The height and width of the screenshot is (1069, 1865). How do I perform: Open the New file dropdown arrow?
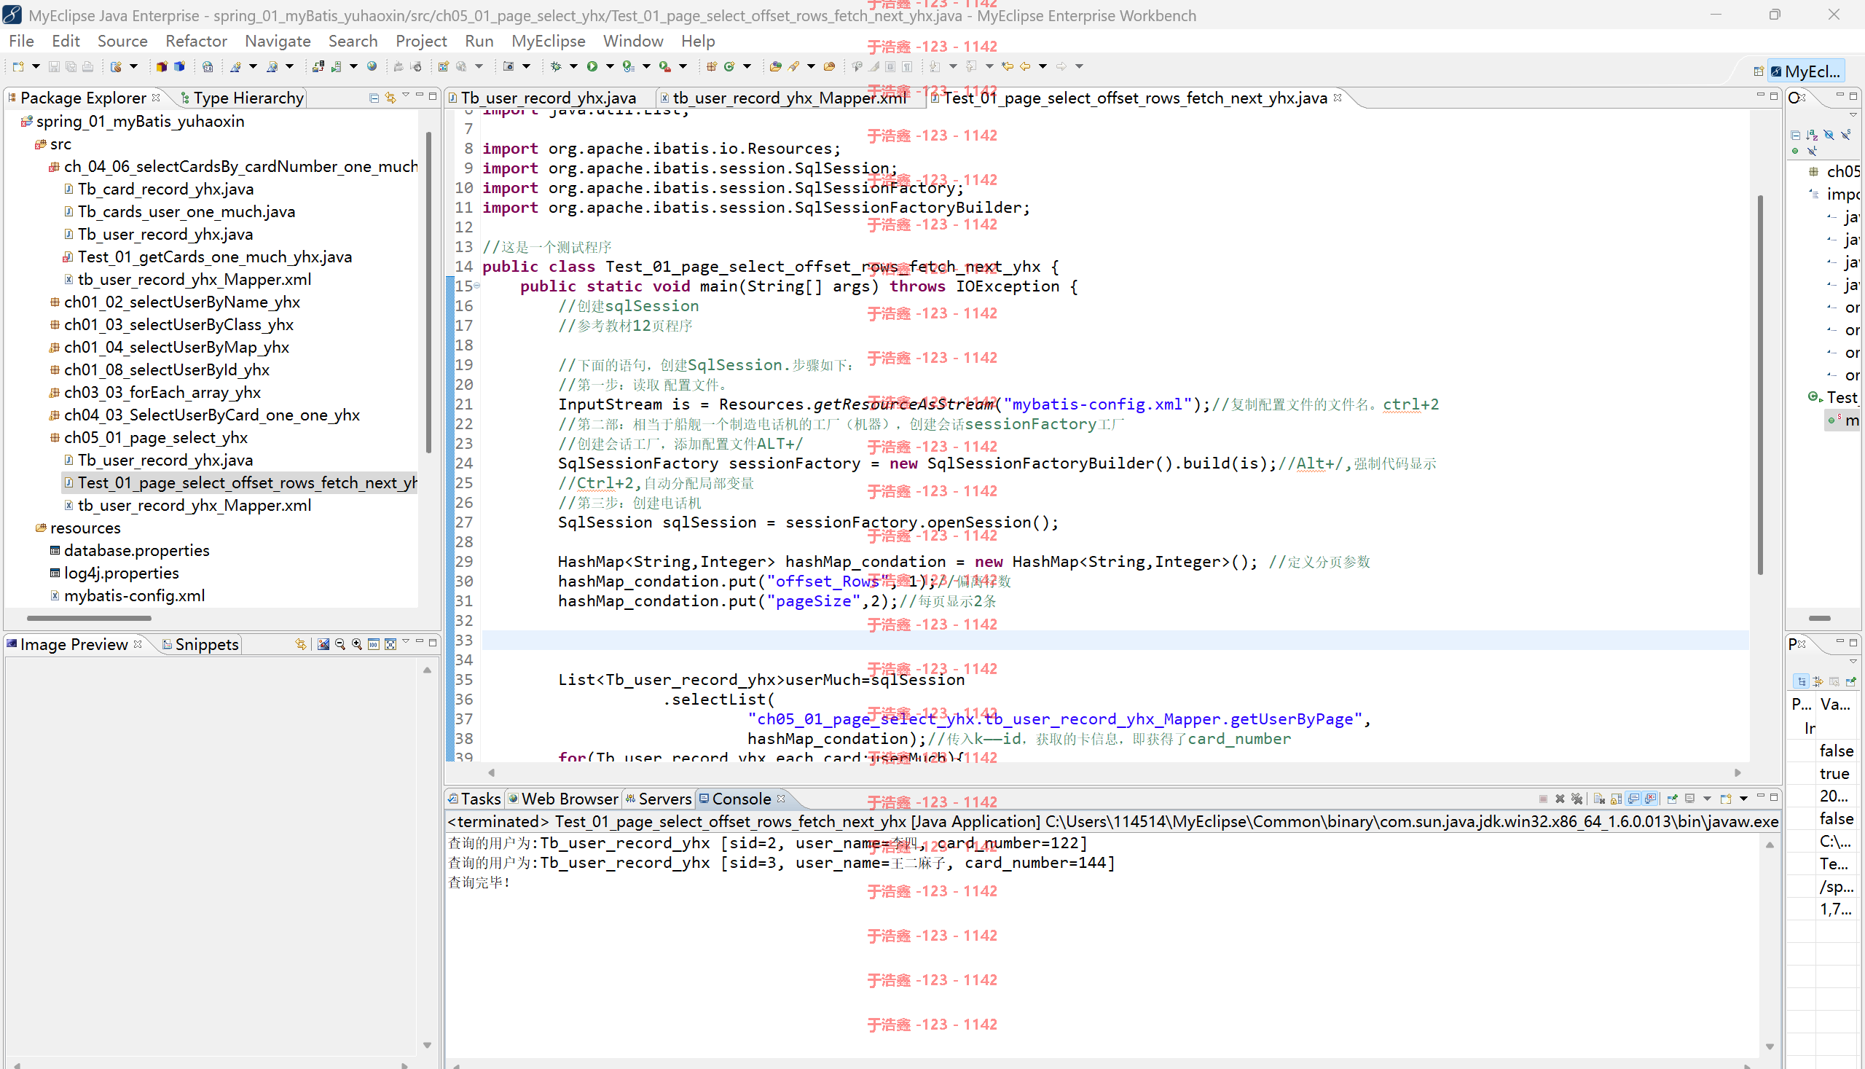tap(35, 66)
